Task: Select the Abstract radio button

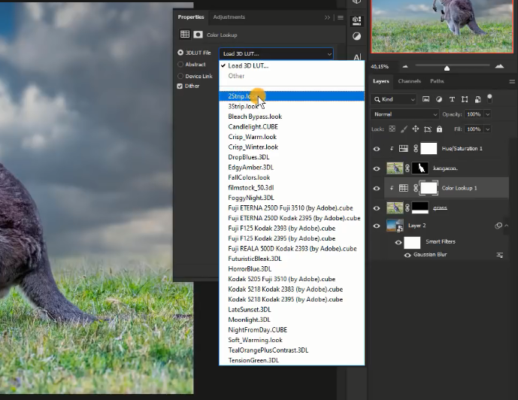Action: click(180, 65)
